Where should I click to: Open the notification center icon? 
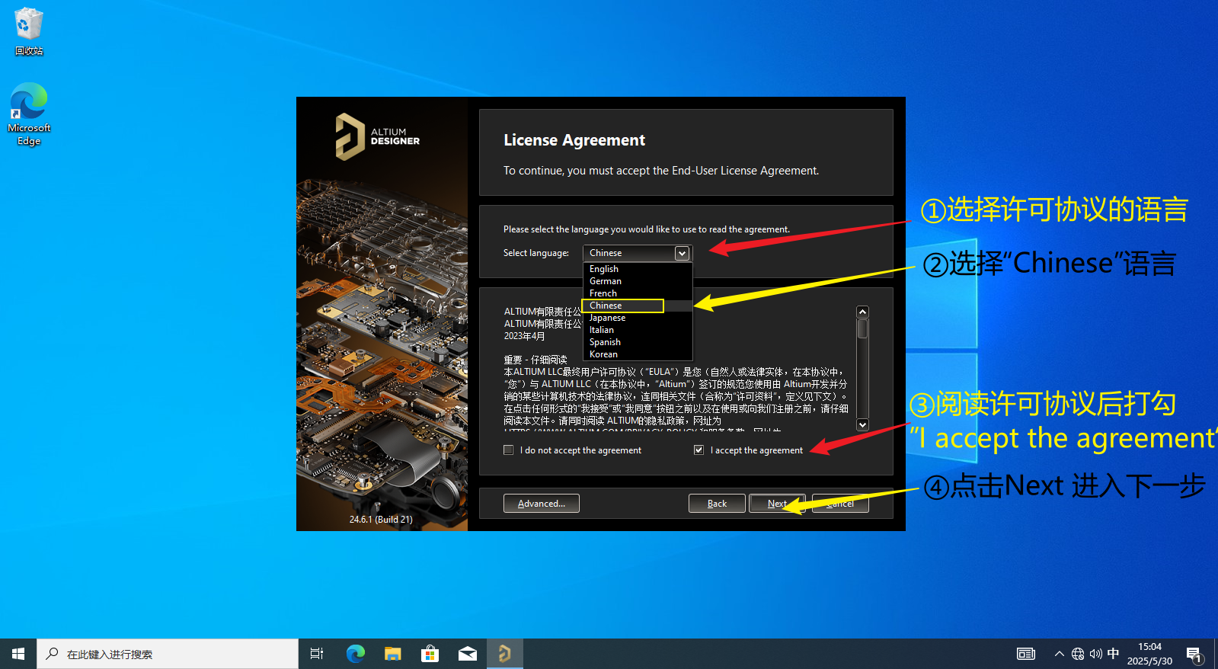pos(1194,655)
